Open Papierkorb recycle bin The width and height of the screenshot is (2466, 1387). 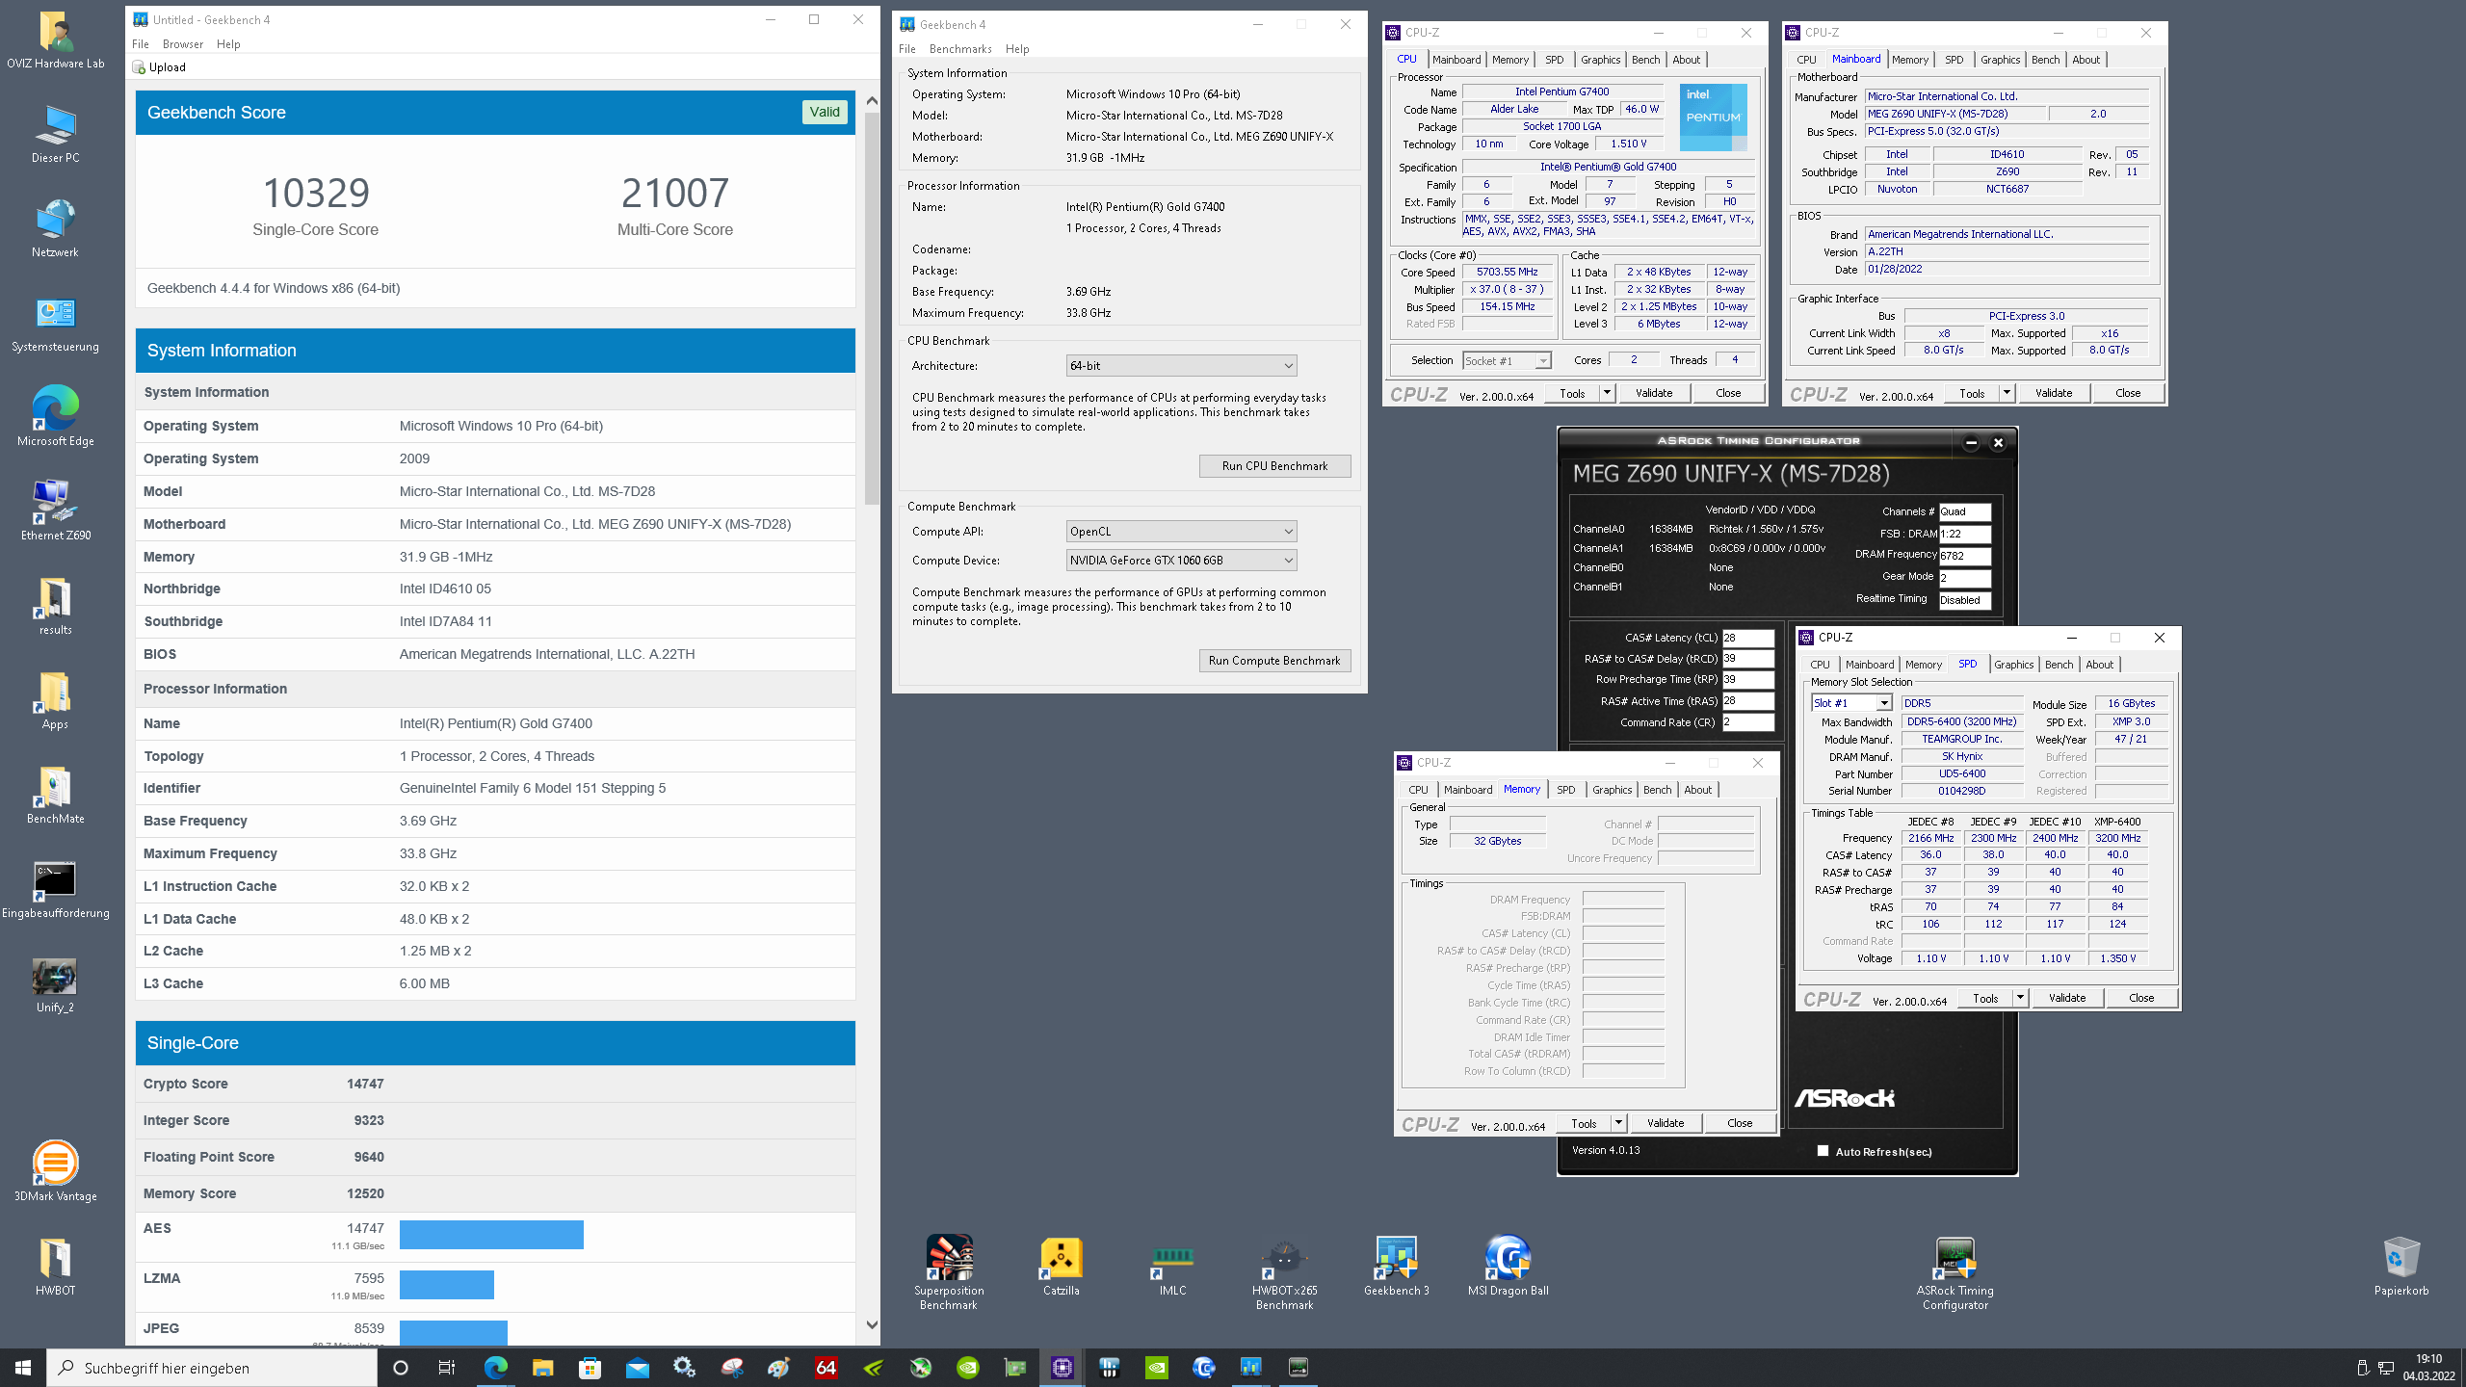pyautogui.click(x=2400, y=1267)
